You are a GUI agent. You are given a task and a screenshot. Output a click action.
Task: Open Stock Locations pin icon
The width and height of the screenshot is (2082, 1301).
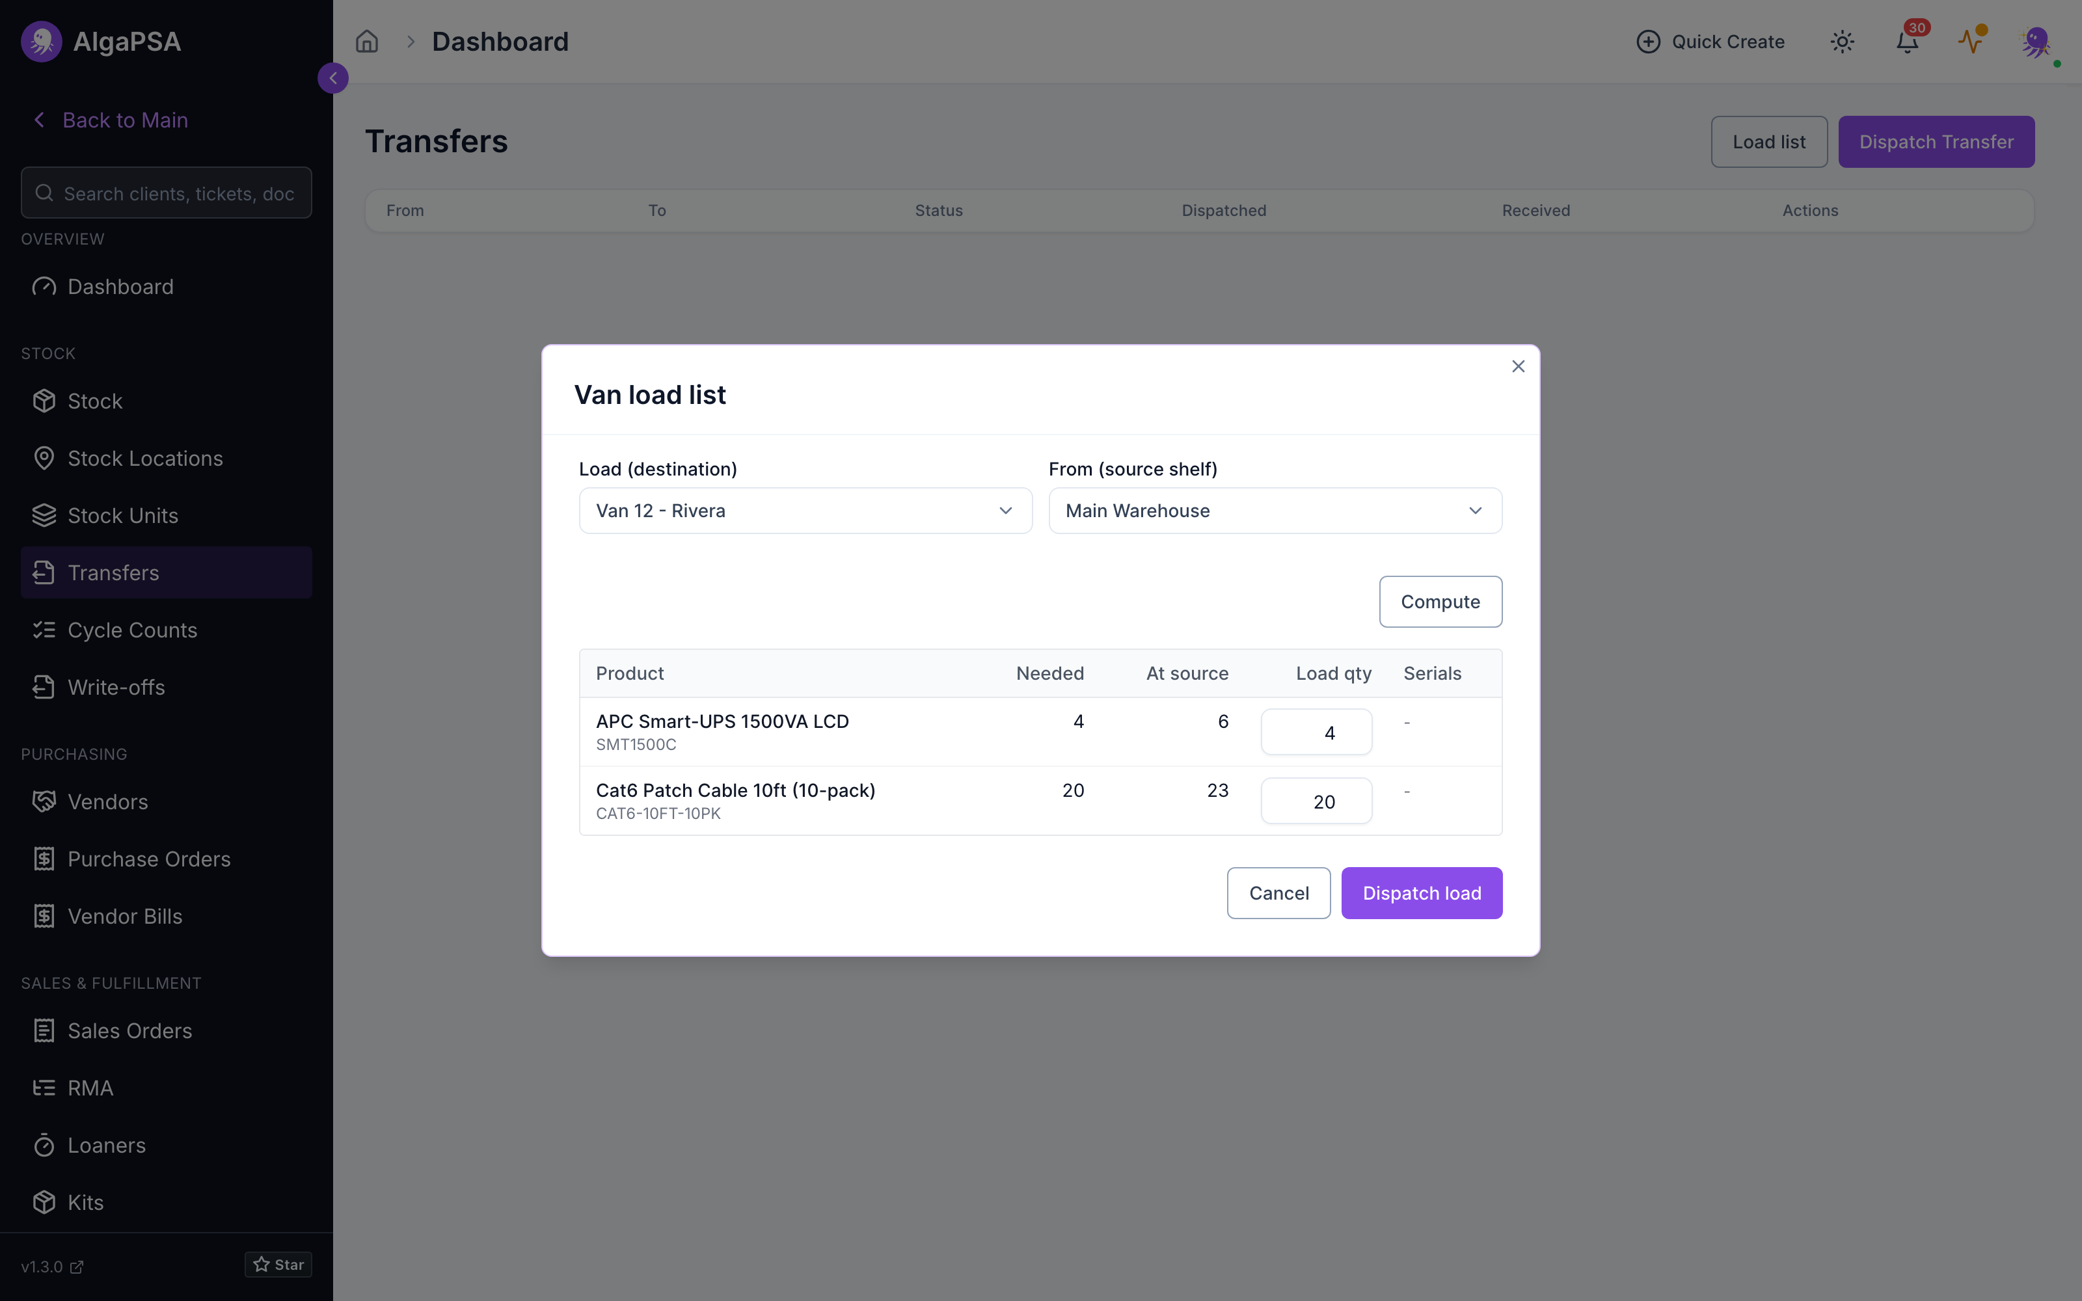pos(44,458)
